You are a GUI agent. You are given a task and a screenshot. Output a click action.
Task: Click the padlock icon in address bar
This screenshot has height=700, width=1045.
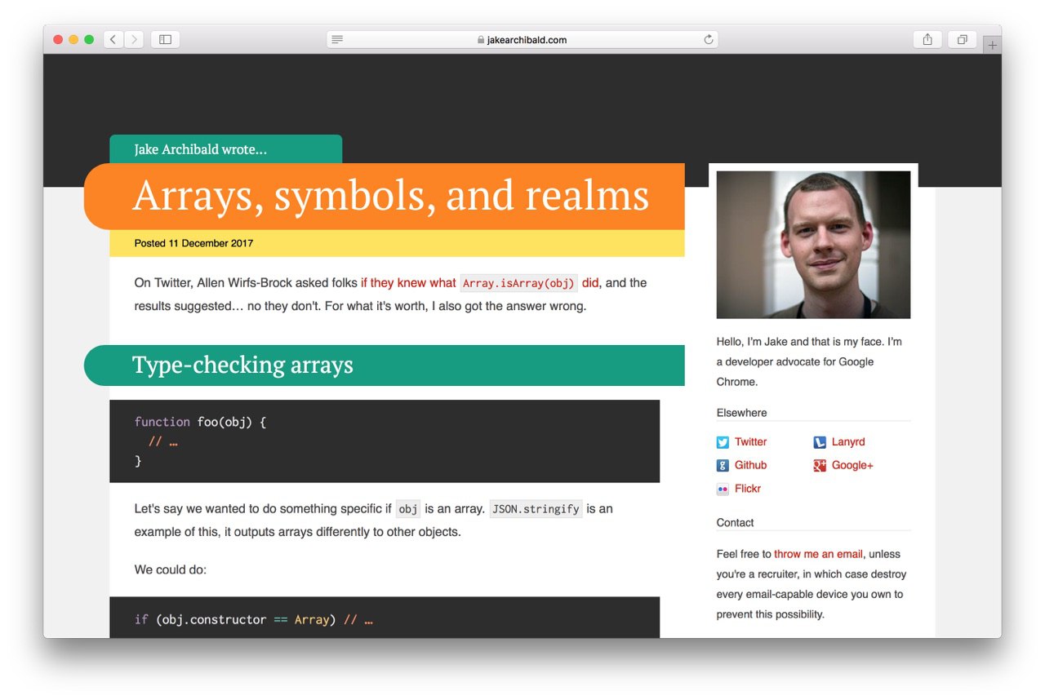coord(482,39)
